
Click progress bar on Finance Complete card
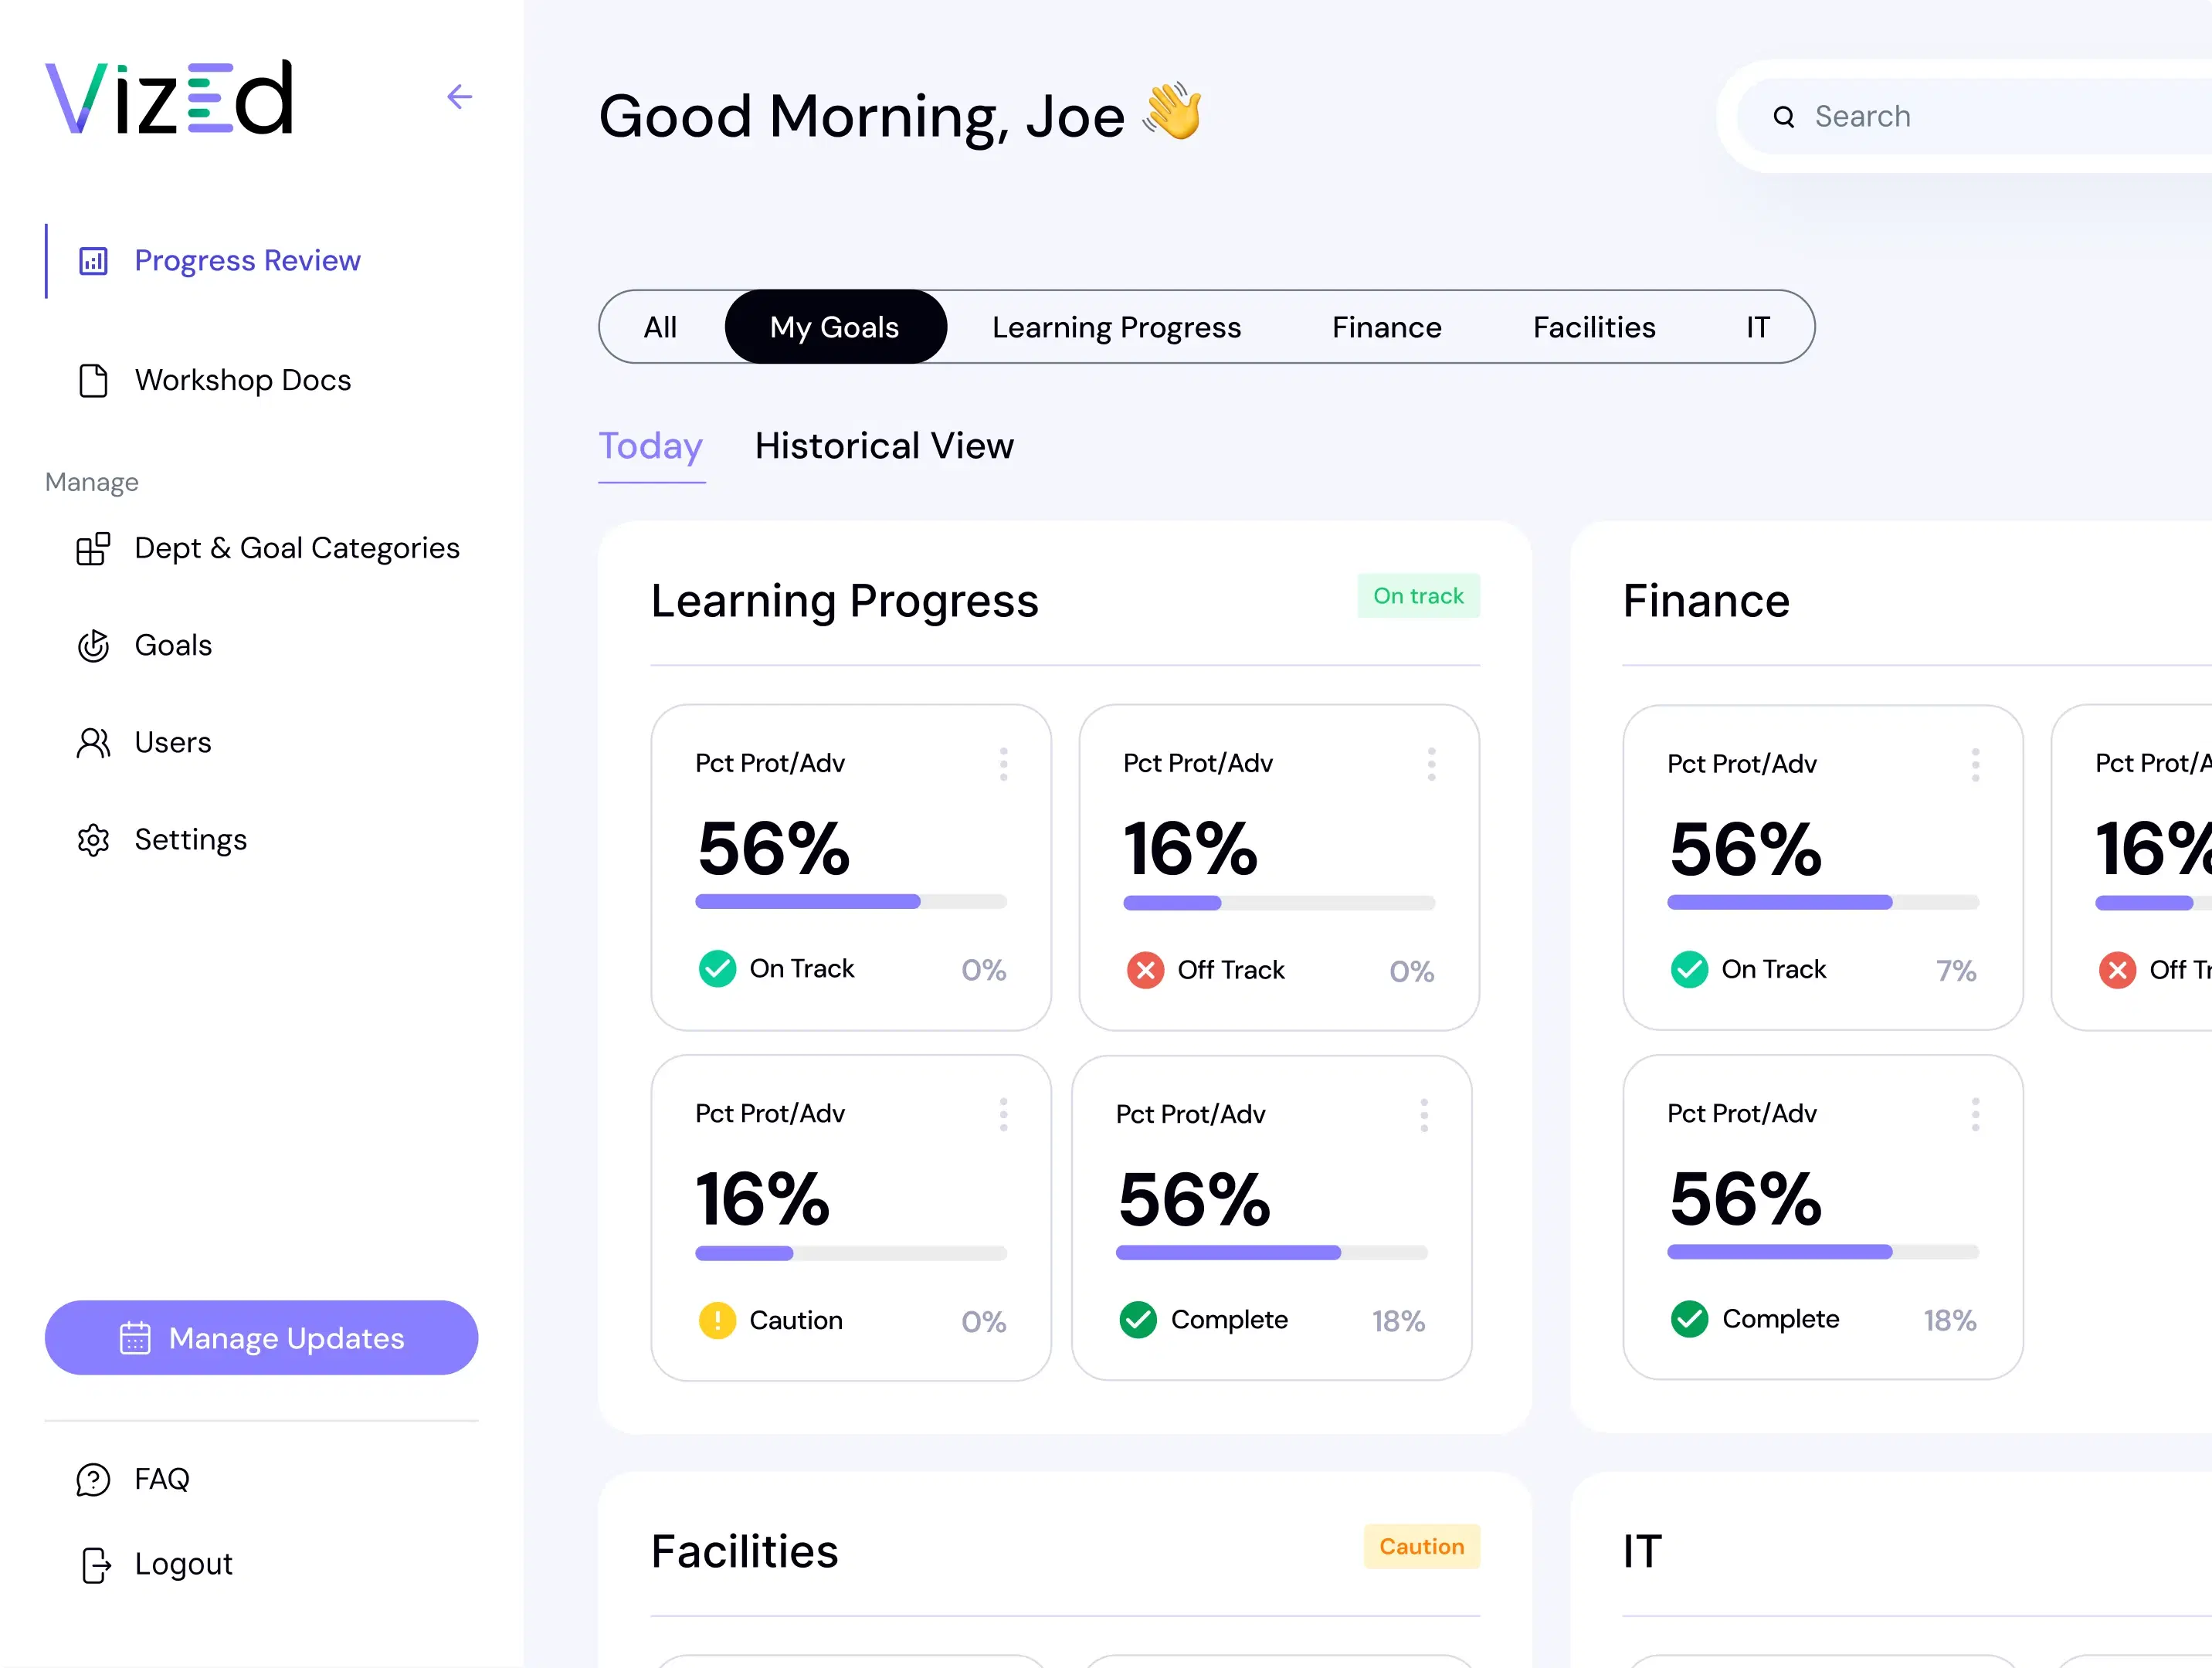pyautogui.click(x=1823, y=1252)
